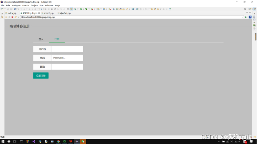Image resolution: width=257 pixels, height=144 pixels.
Task: Click the Run External Tools icon
Action: coord(92,9)
